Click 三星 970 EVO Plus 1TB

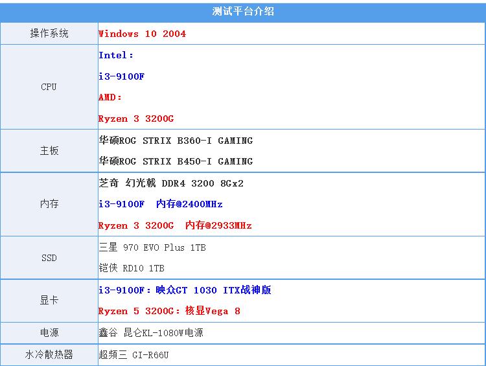[152, 247]
